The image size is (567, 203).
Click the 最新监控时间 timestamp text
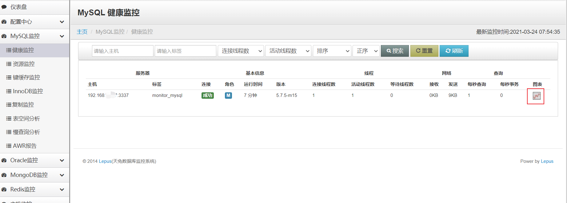point(518,32)
